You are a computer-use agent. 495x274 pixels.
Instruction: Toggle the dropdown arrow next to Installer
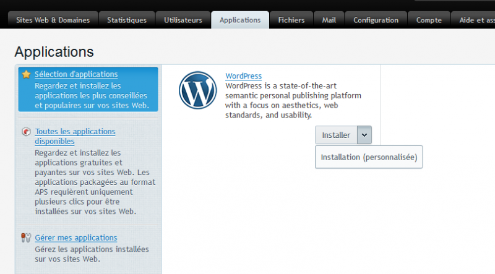364,135
